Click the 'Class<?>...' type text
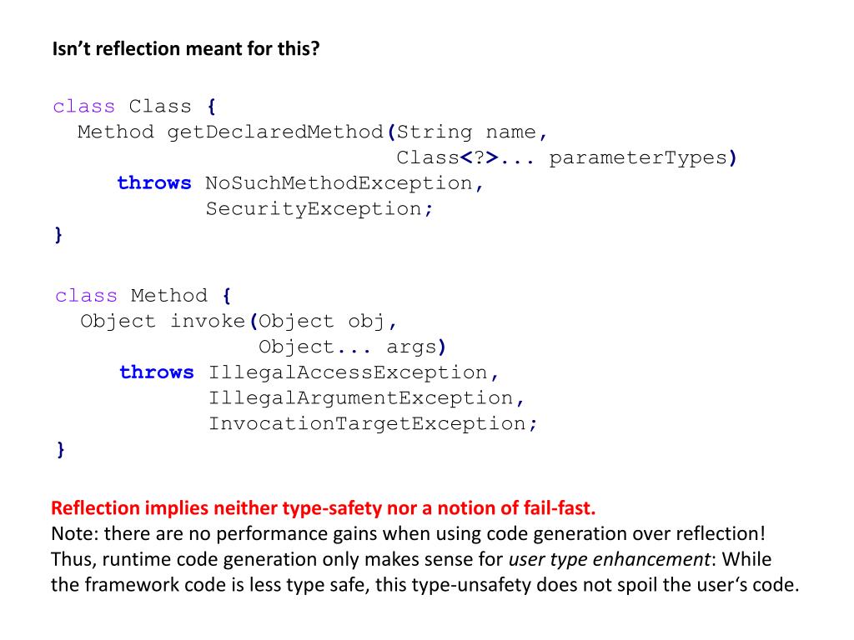The image size is (854, 640). point(465,157)
